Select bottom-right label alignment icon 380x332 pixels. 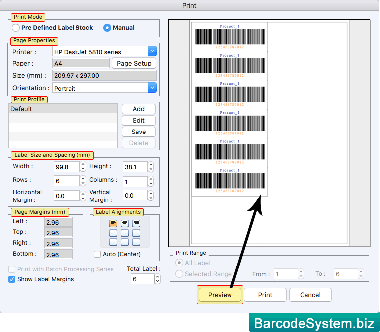click(x=136, y=242)
